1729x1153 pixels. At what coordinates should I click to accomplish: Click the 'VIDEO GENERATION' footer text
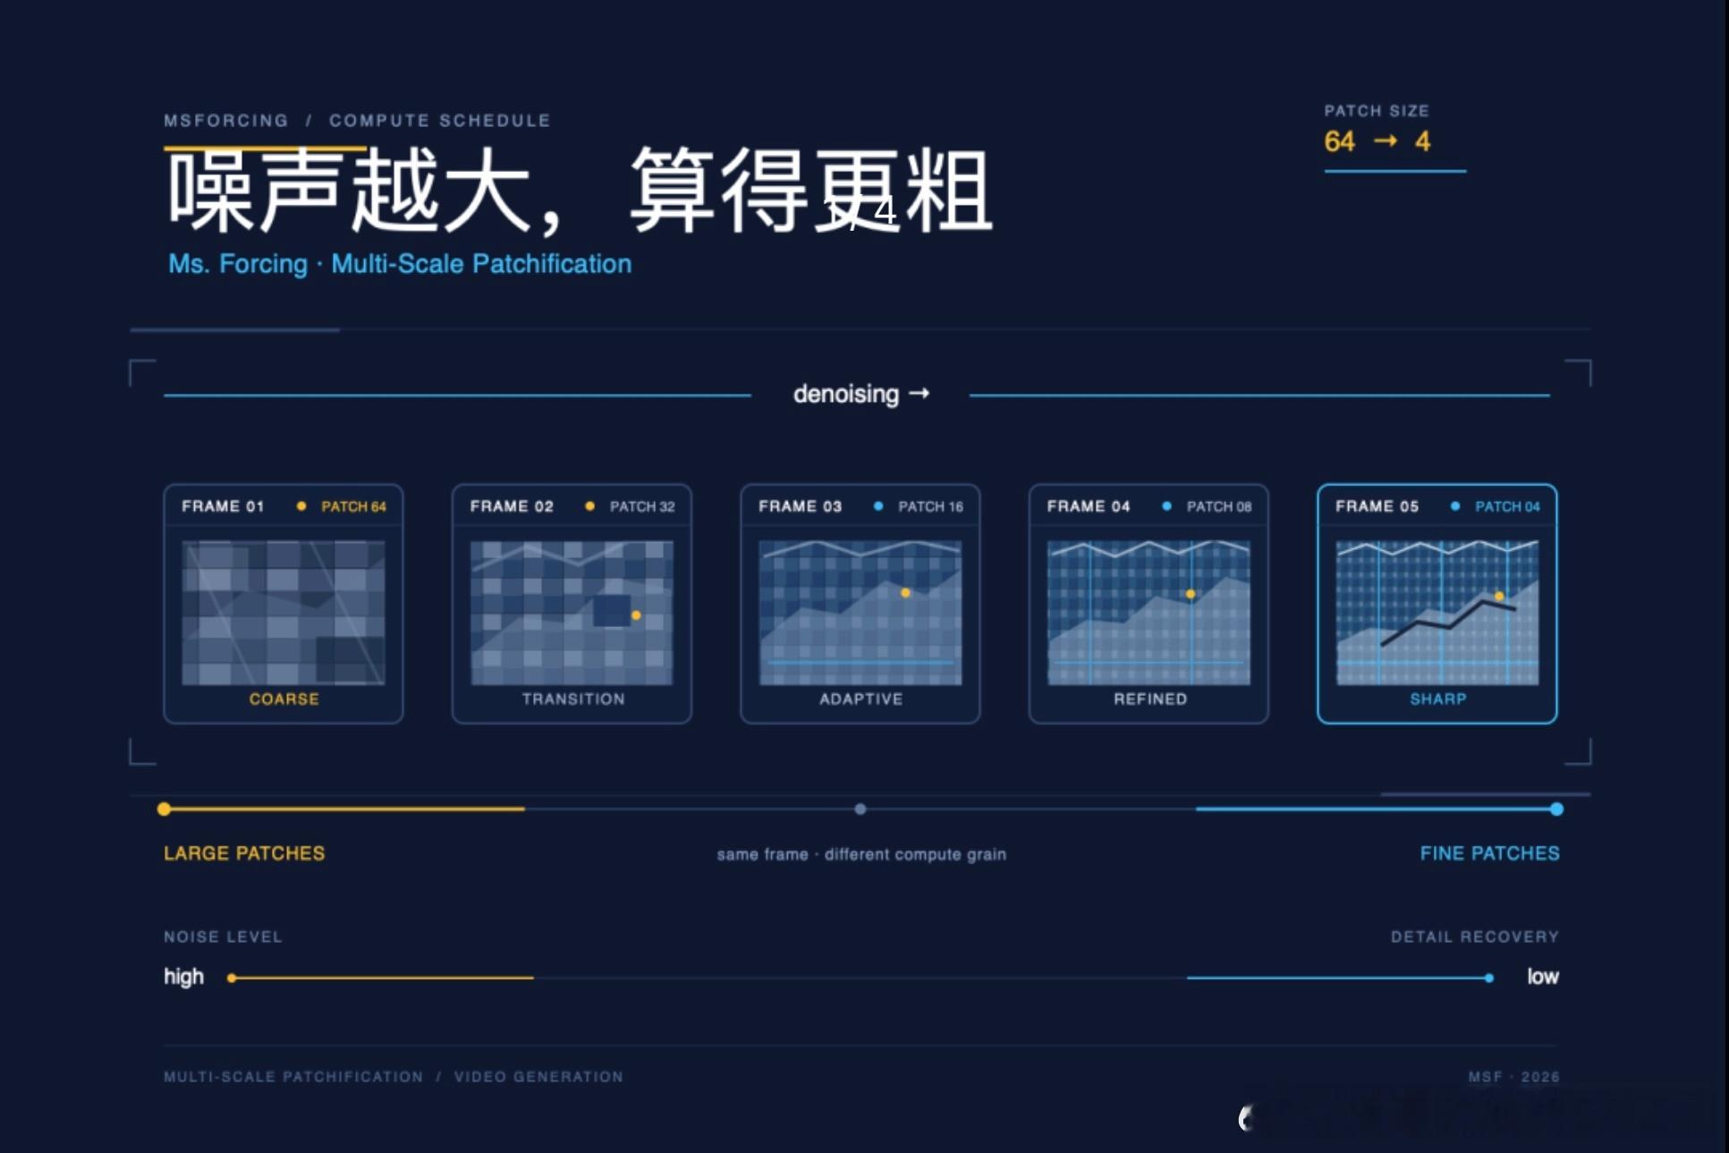538,1077
